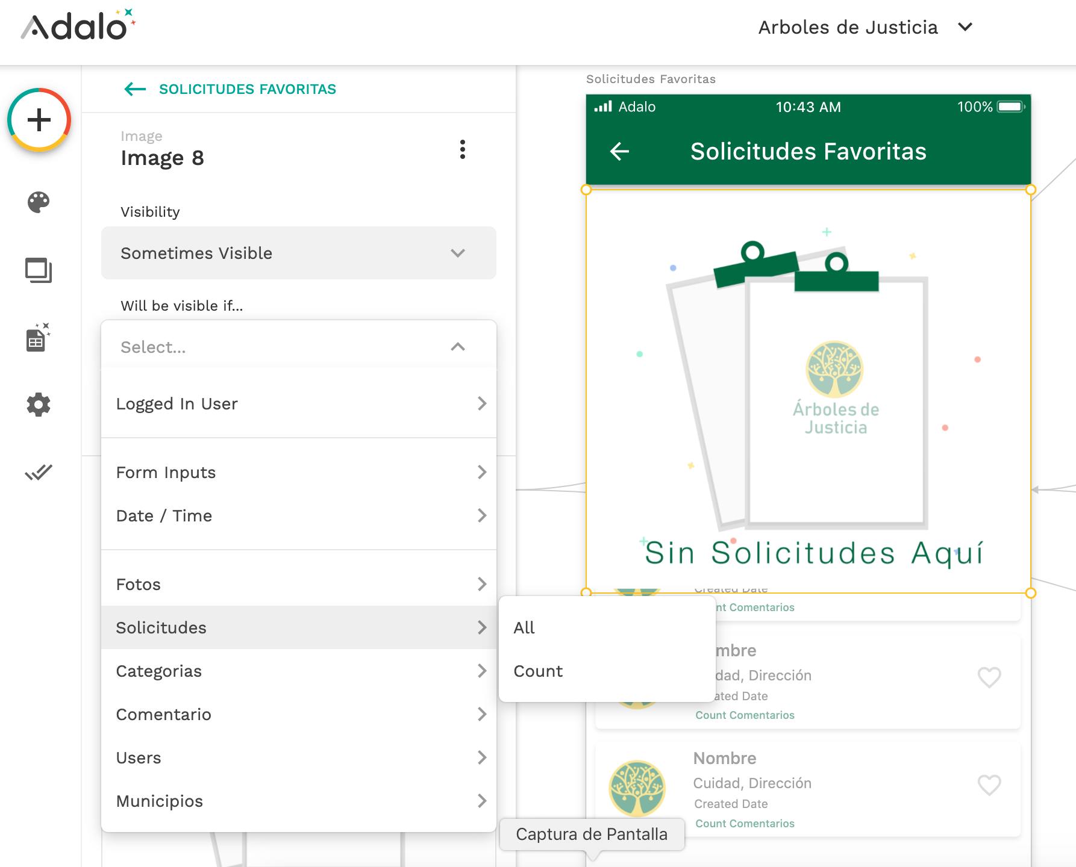Open the Database collections icon
Image resolution: width=1076 pixels, height=867 pixels.
pyautogui.click(x=38, y=337)
